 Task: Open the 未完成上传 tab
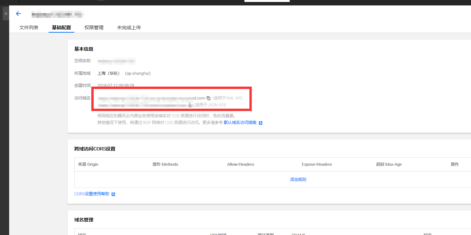pyautogui.click(x=129, y=28)
